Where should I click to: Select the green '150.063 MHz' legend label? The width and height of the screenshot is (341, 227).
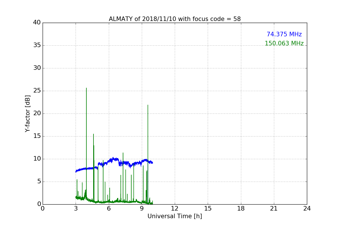click(284, 43)
